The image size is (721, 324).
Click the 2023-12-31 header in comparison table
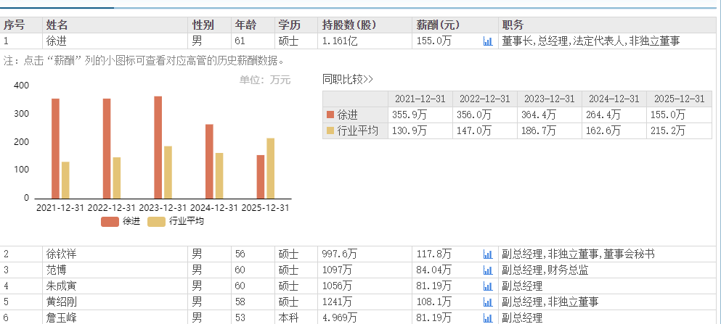[x=550, y=99]
